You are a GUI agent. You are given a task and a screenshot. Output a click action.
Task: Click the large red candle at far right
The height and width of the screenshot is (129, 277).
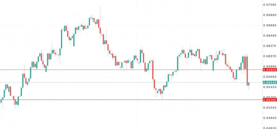click(247, 71)
